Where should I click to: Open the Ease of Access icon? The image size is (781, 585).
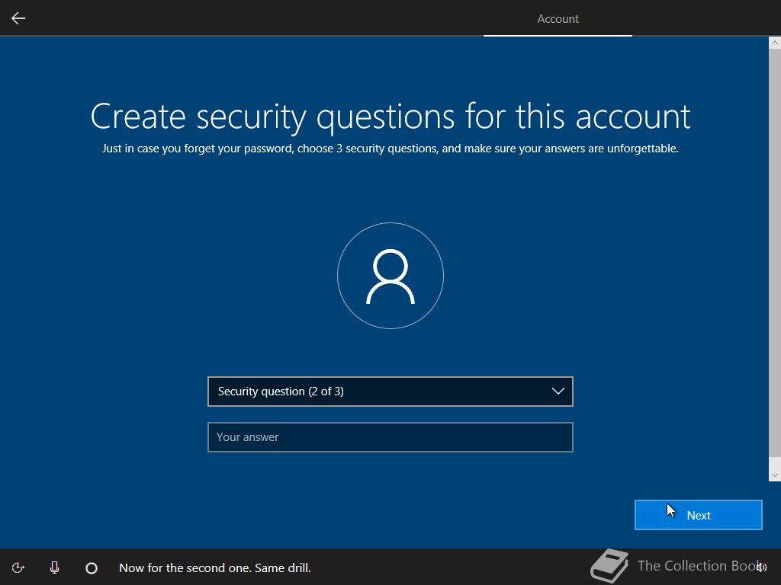pos(18,567)
